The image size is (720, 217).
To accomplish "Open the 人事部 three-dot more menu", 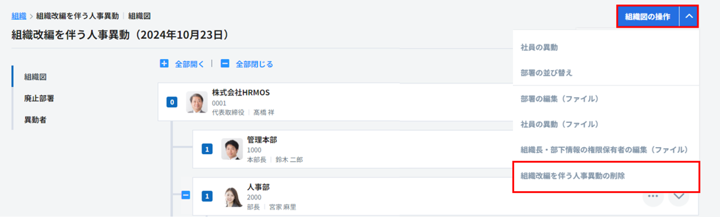I will (652, 196).
